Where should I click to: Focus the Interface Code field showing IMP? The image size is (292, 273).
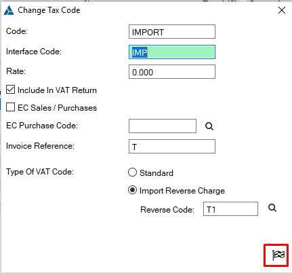coord(172,52)
